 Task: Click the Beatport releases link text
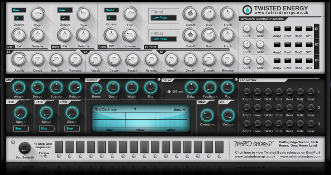277,153
